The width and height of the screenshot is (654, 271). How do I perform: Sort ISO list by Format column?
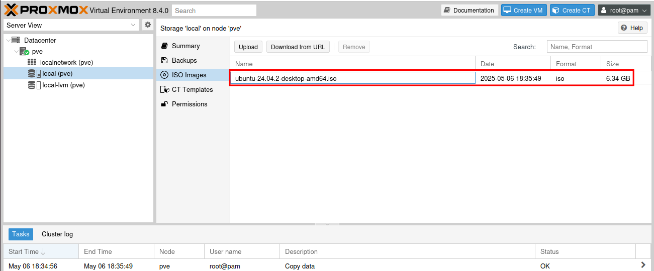coord(576,64)
